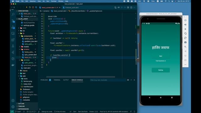Viewport: 201px width, 113px height.
Task: Open manifest.json in the explorer
Action: tap(28, 87)
